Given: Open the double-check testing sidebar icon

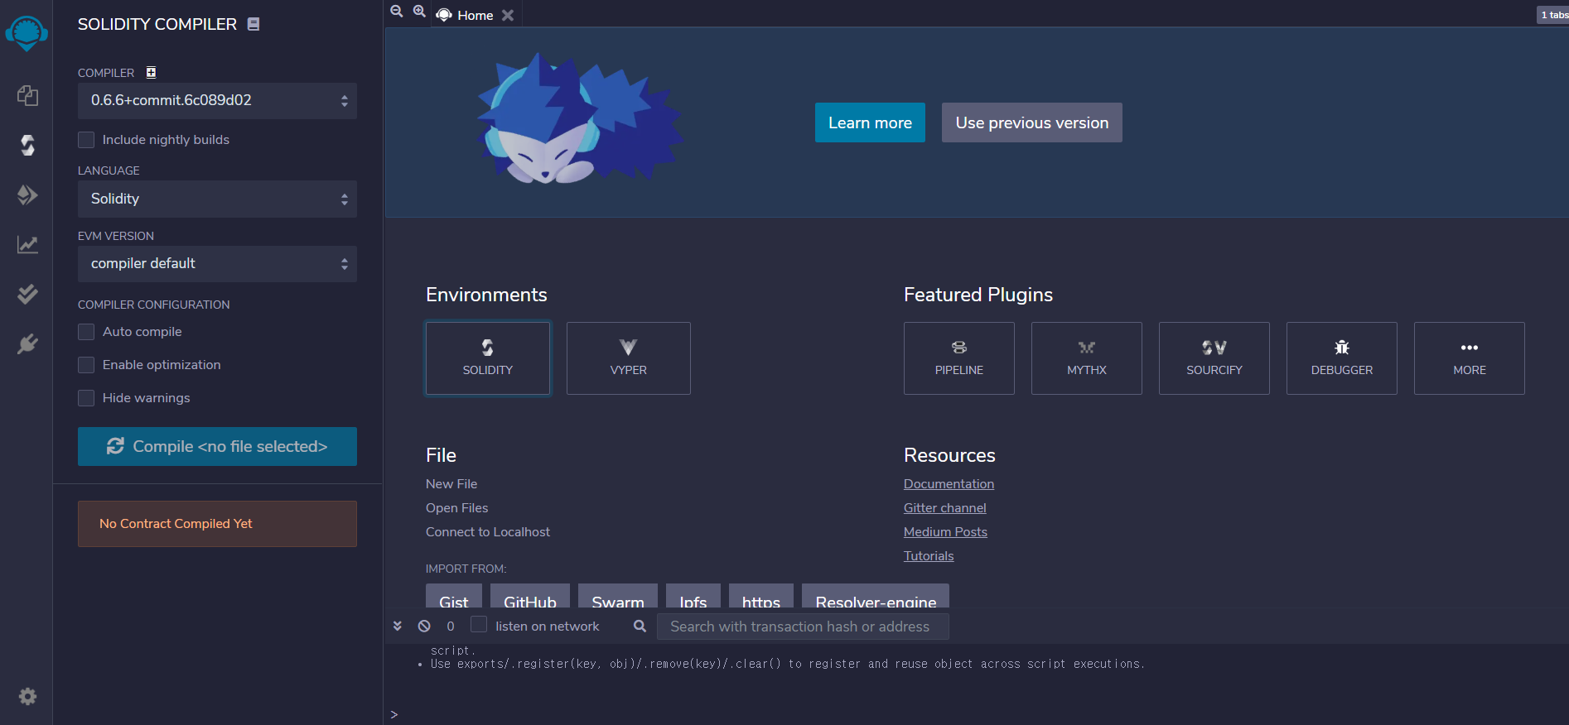Looking at the screenshot, I should 27,295.
